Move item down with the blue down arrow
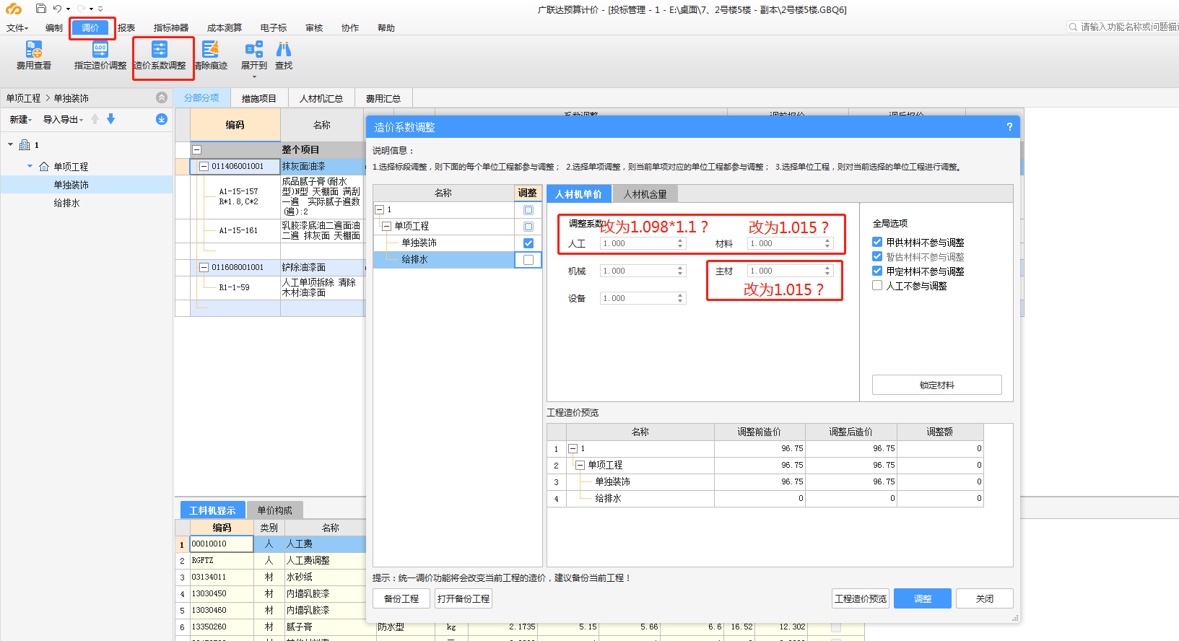The image size is (1179, 641). click(x=110, y=119)
